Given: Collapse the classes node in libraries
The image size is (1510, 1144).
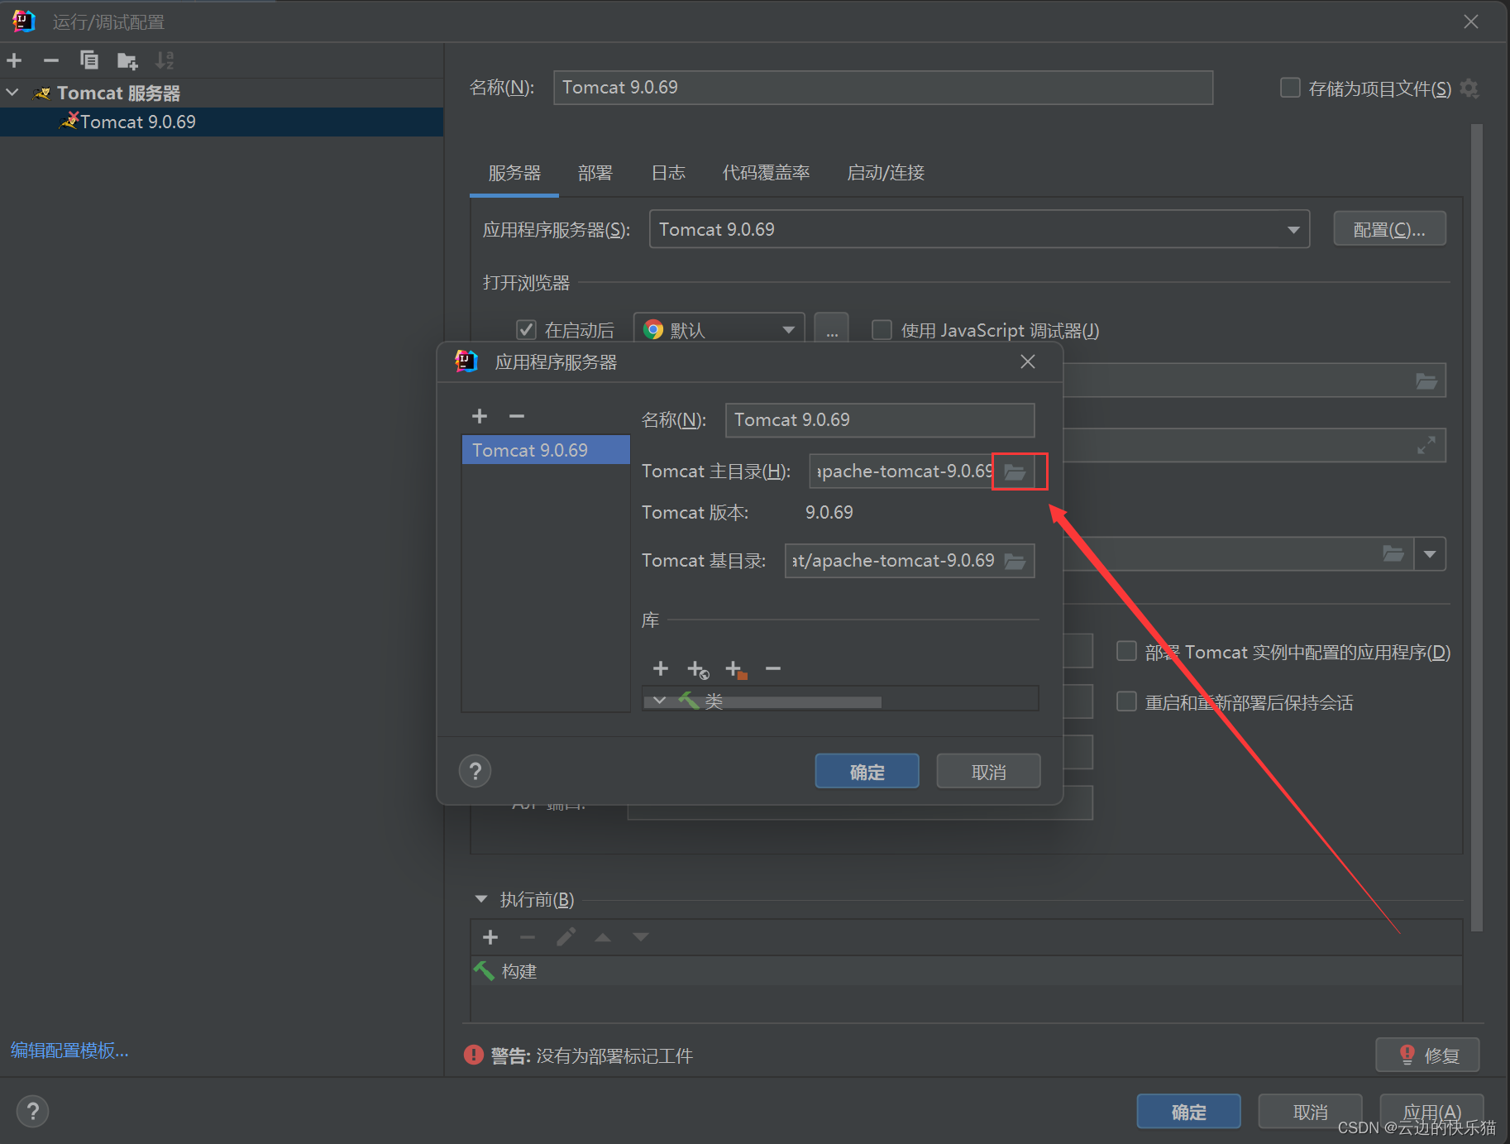Looking at the screenshot, I should [x=659, y=701].
